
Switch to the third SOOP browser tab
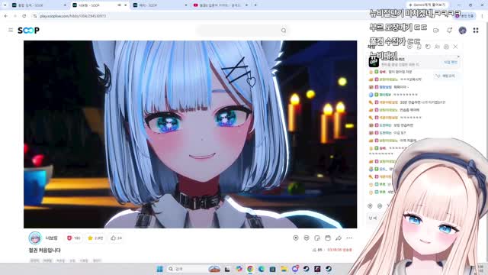click(160, 5)
